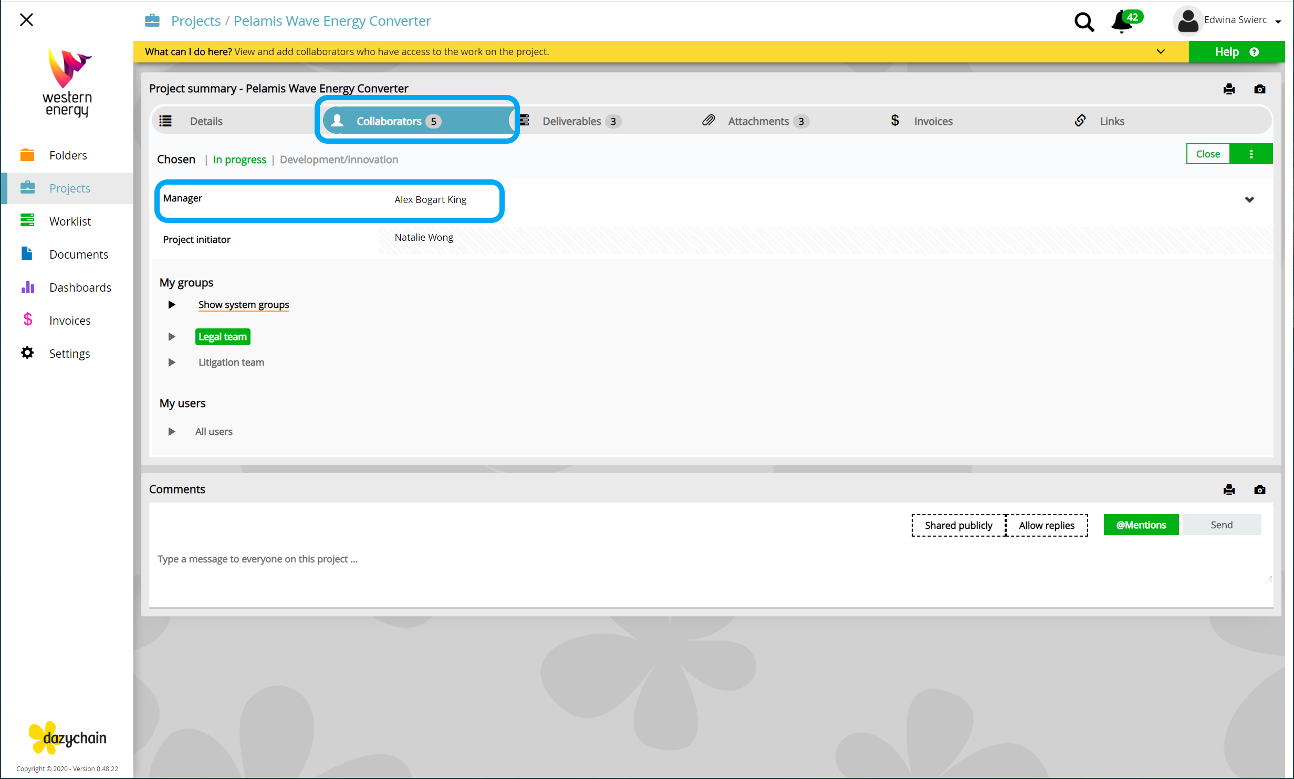This screenshot has width=1294, height=779.
Task: Click the Comments panel camera icon
Action: coord(1259,490)
